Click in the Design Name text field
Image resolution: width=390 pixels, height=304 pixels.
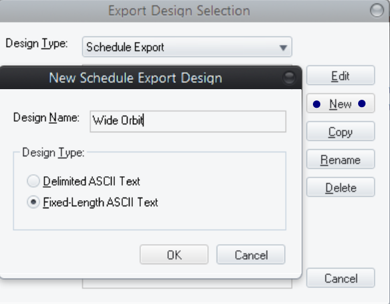click(x=188, y=121)
